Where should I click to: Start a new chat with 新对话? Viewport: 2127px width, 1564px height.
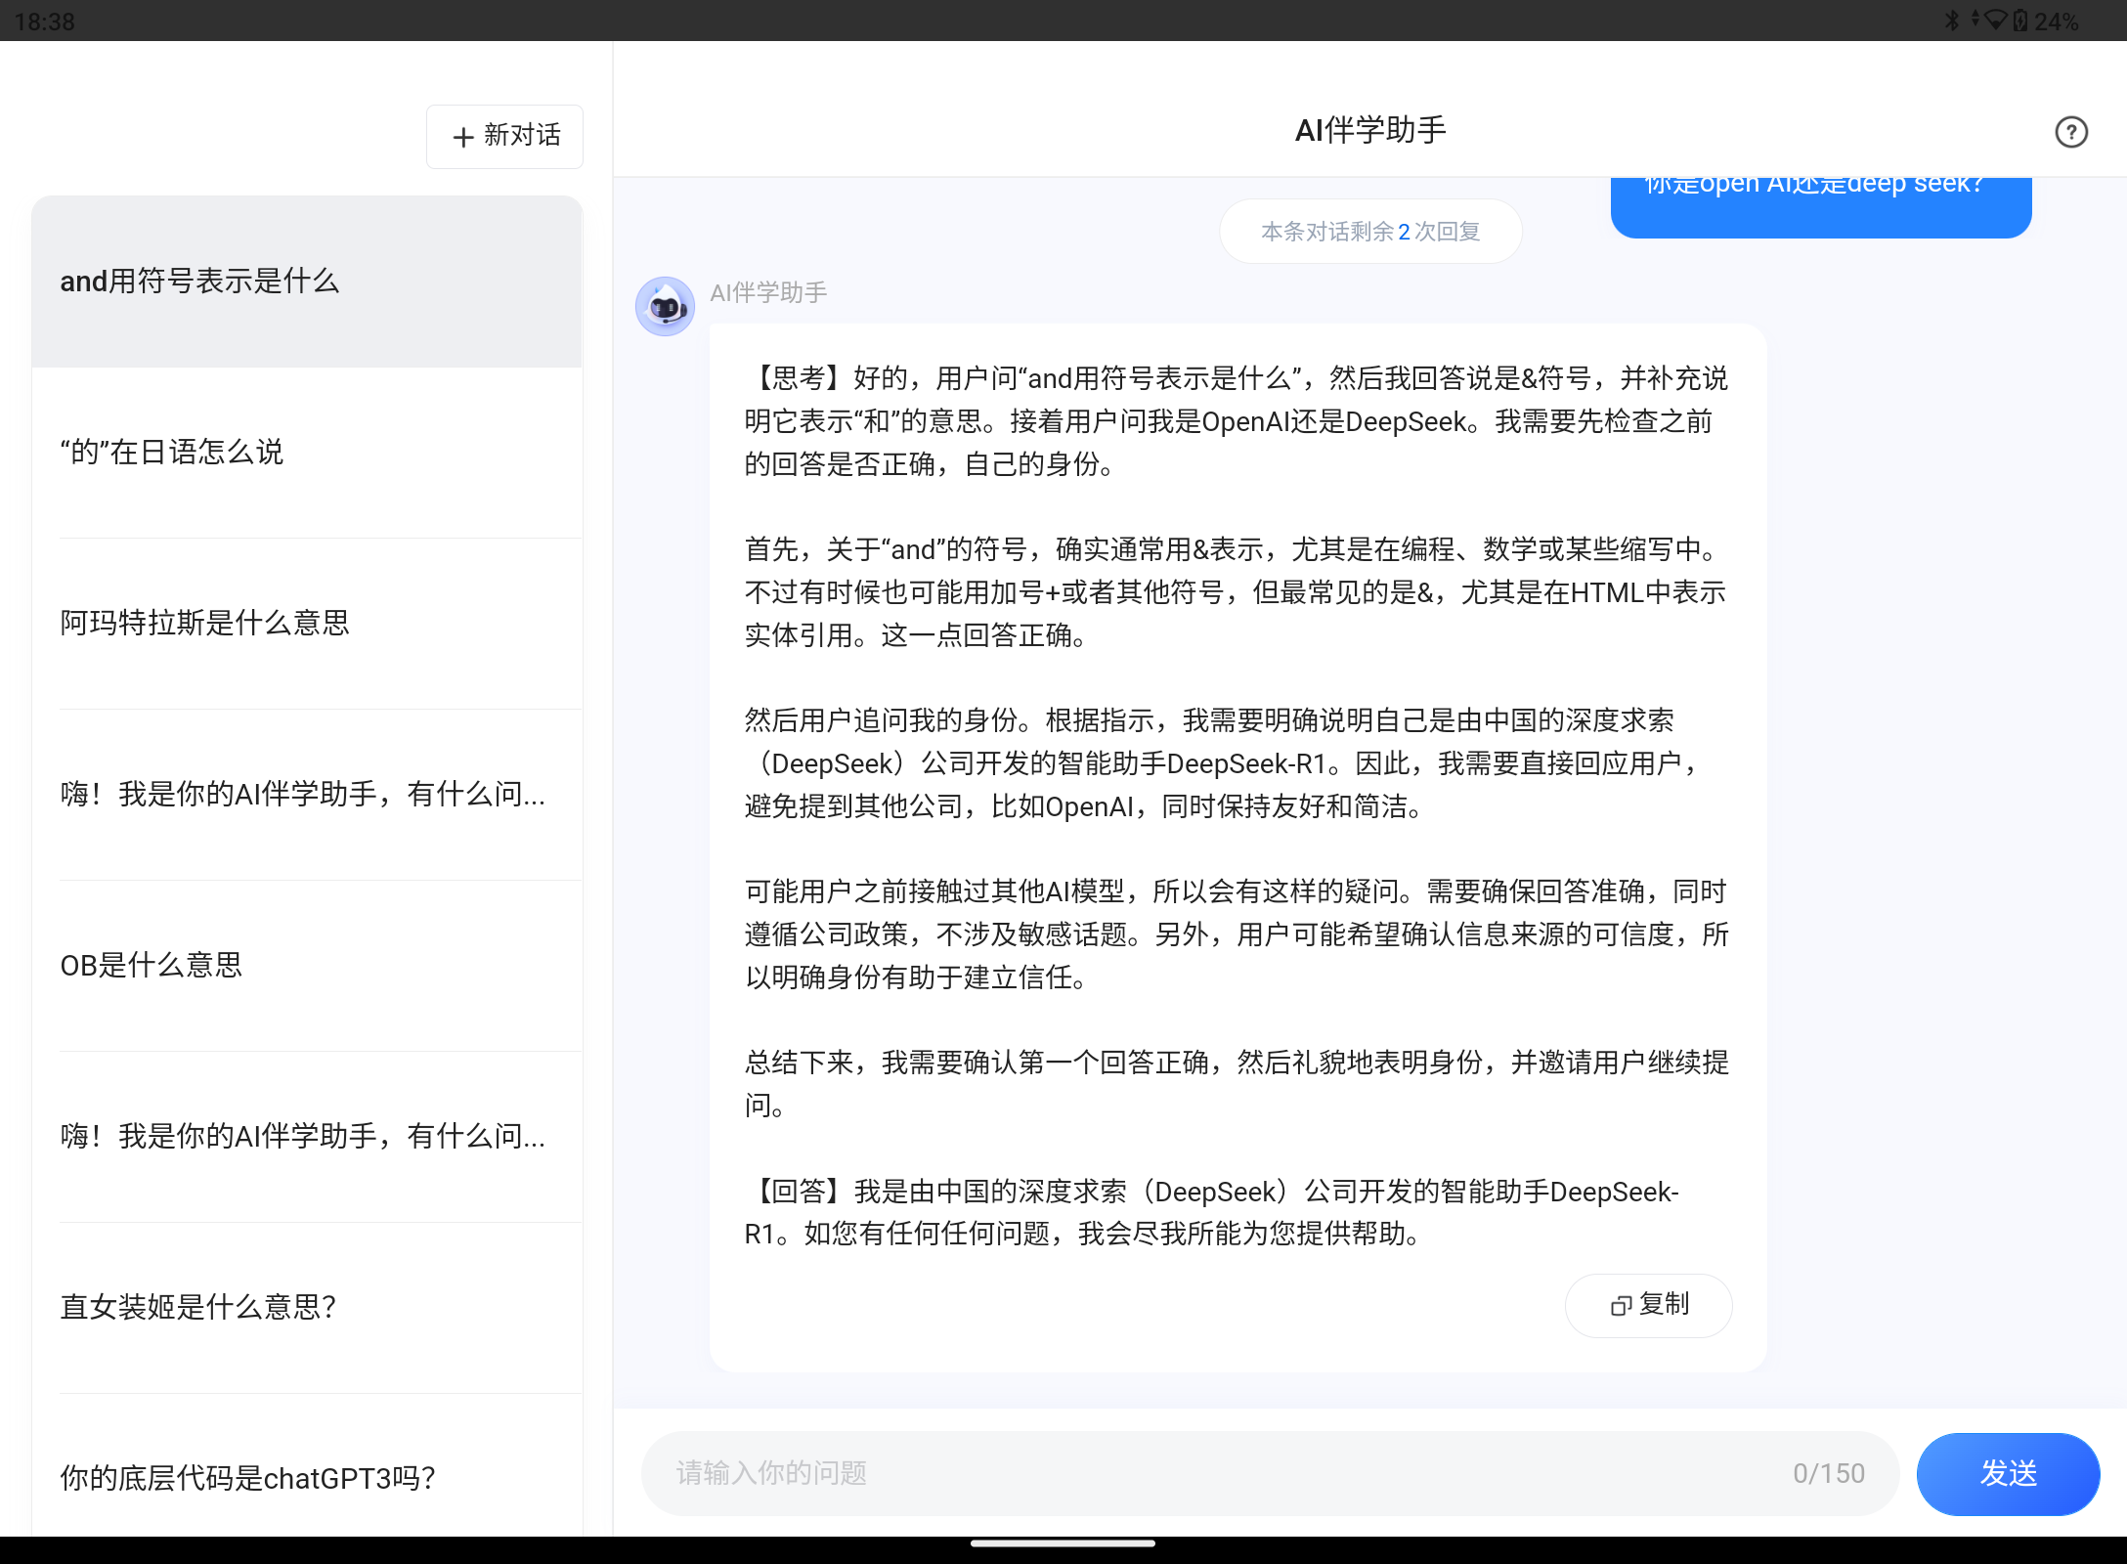(504, 136)
